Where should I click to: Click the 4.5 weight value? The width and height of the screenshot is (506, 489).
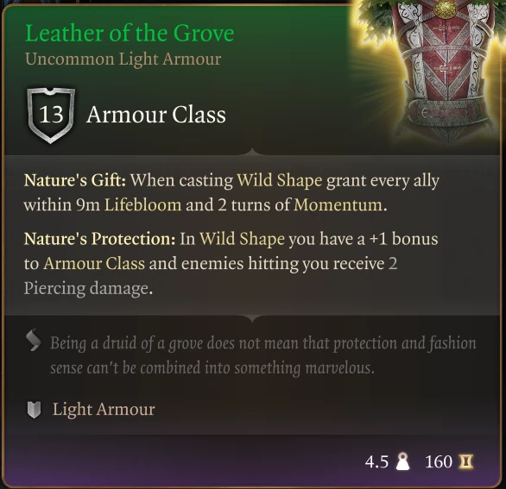(x=376, y=461)
